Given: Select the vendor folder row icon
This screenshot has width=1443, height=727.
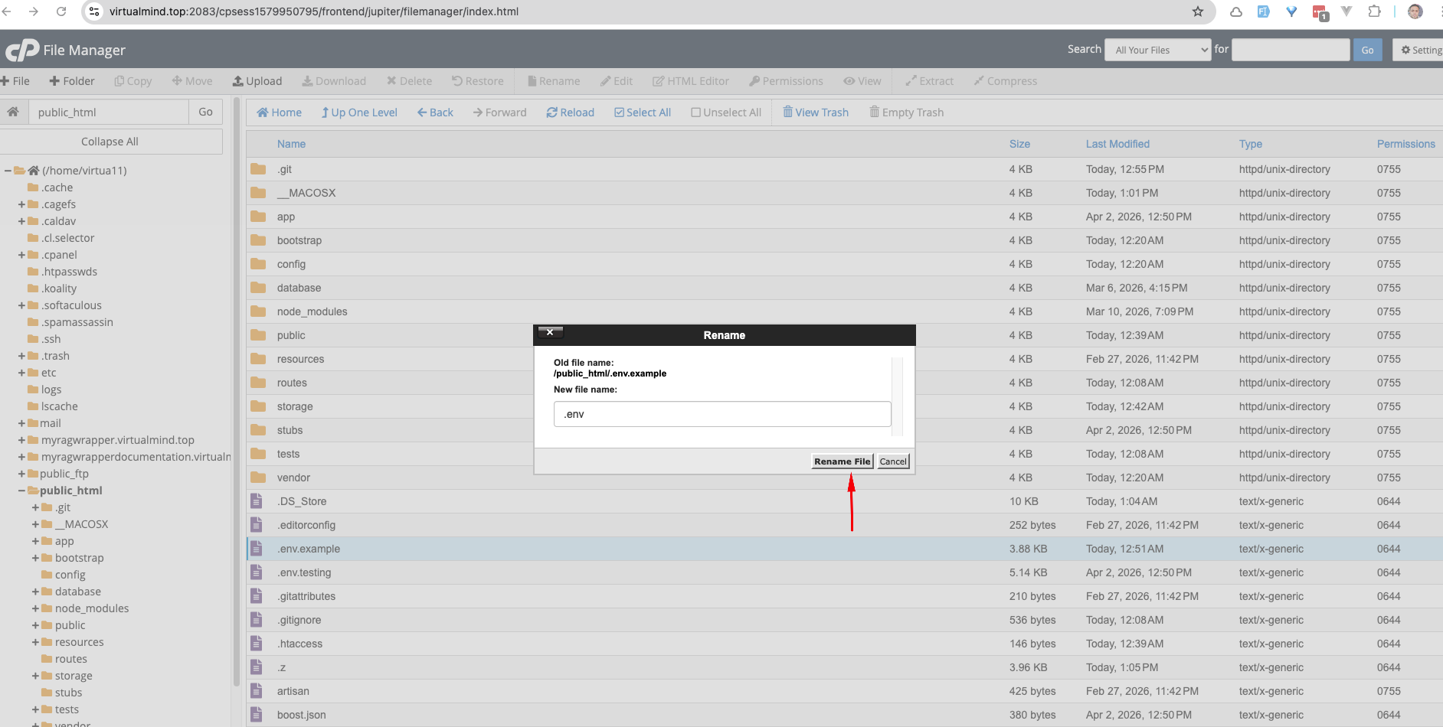Looking at the screenshot, I should tap(258, 478).
